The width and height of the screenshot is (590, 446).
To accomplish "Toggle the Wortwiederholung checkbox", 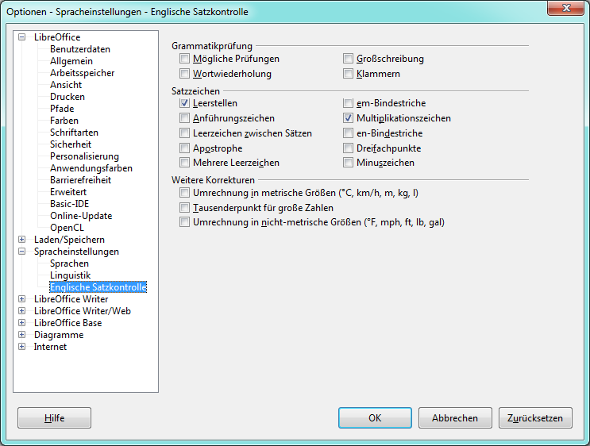I will point(184,74).
